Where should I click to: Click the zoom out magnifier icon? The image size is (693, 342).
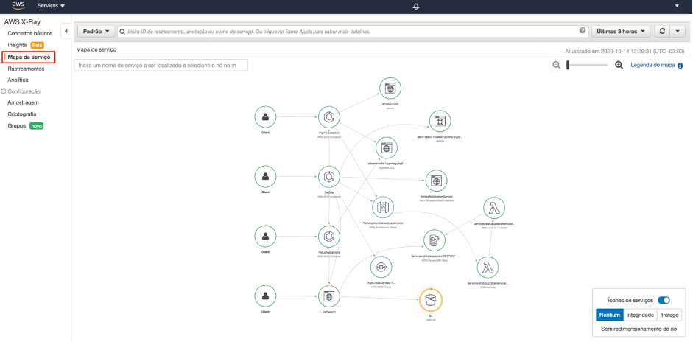coord(557,65)
